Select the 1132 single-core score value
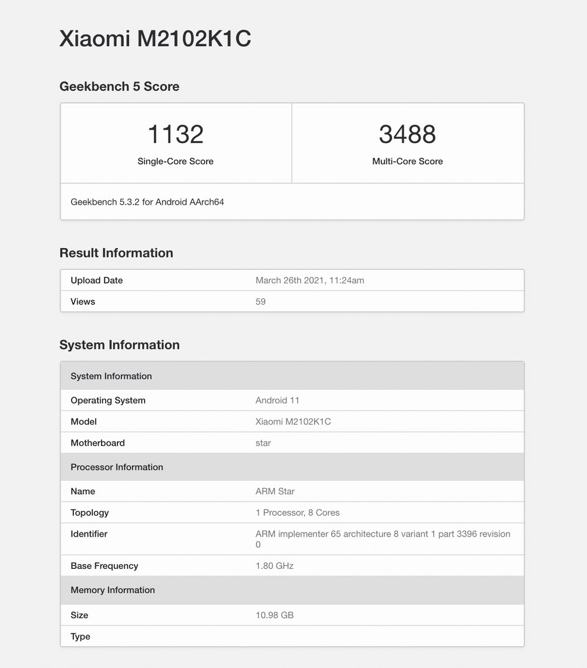The image size is (587, 668). point(176,134)
